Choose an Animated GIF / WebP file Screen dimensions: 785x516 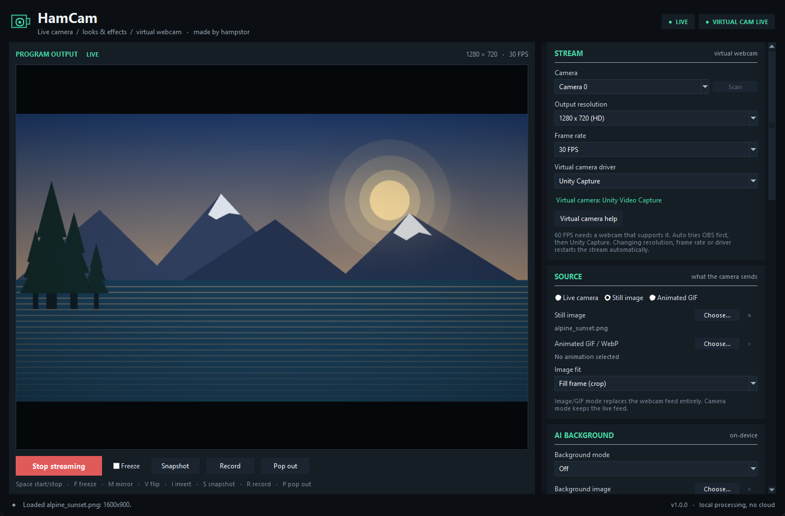click(717, 344)
